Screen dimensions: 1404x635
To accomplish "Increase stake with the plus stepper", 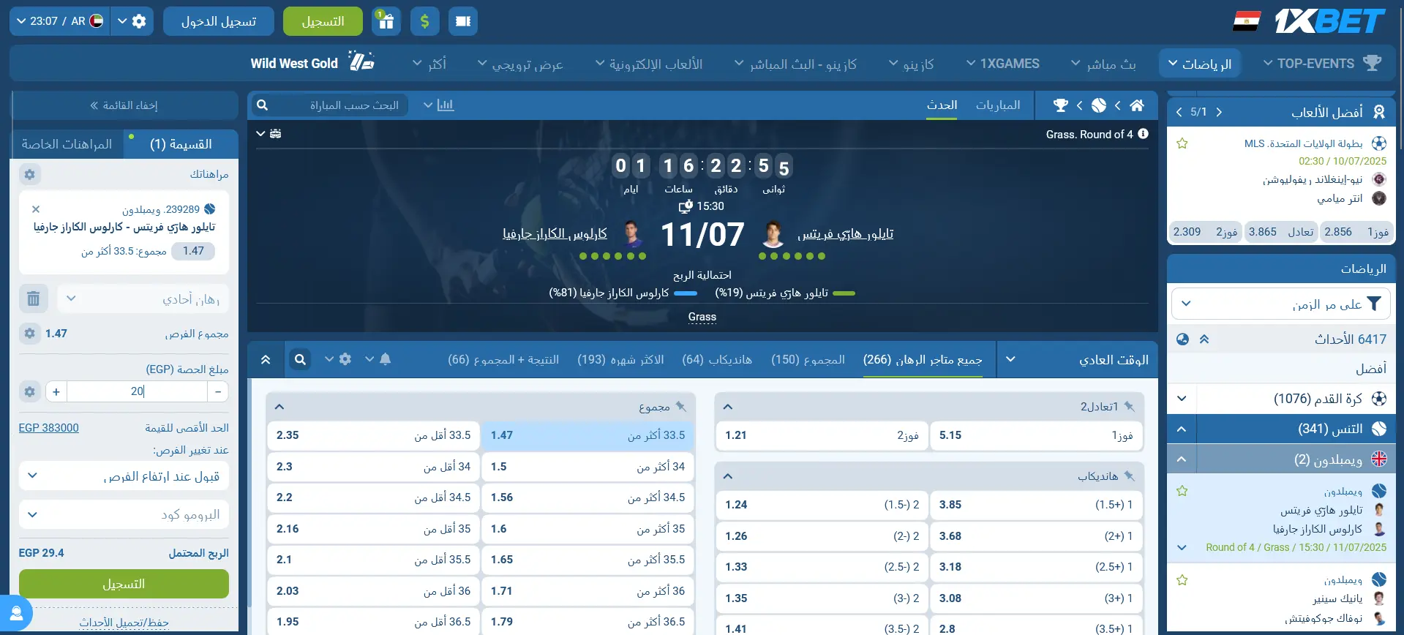I will 56,391.
